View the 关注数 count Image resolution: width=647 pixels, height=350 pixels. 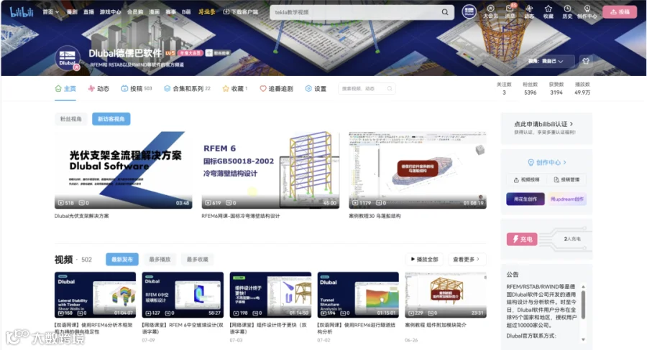[x=504, y=88]
